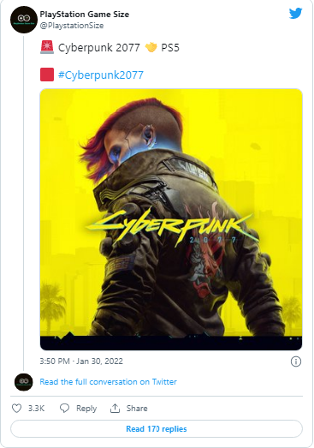Click the small avatar beside conversation link
The width and height of the screenshot is (314, 448).
pos(24,382)
